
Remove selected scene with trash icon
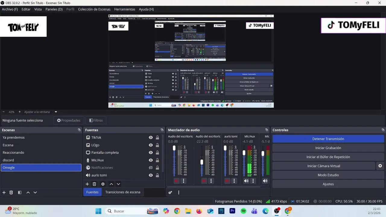(x=11, y=192)
